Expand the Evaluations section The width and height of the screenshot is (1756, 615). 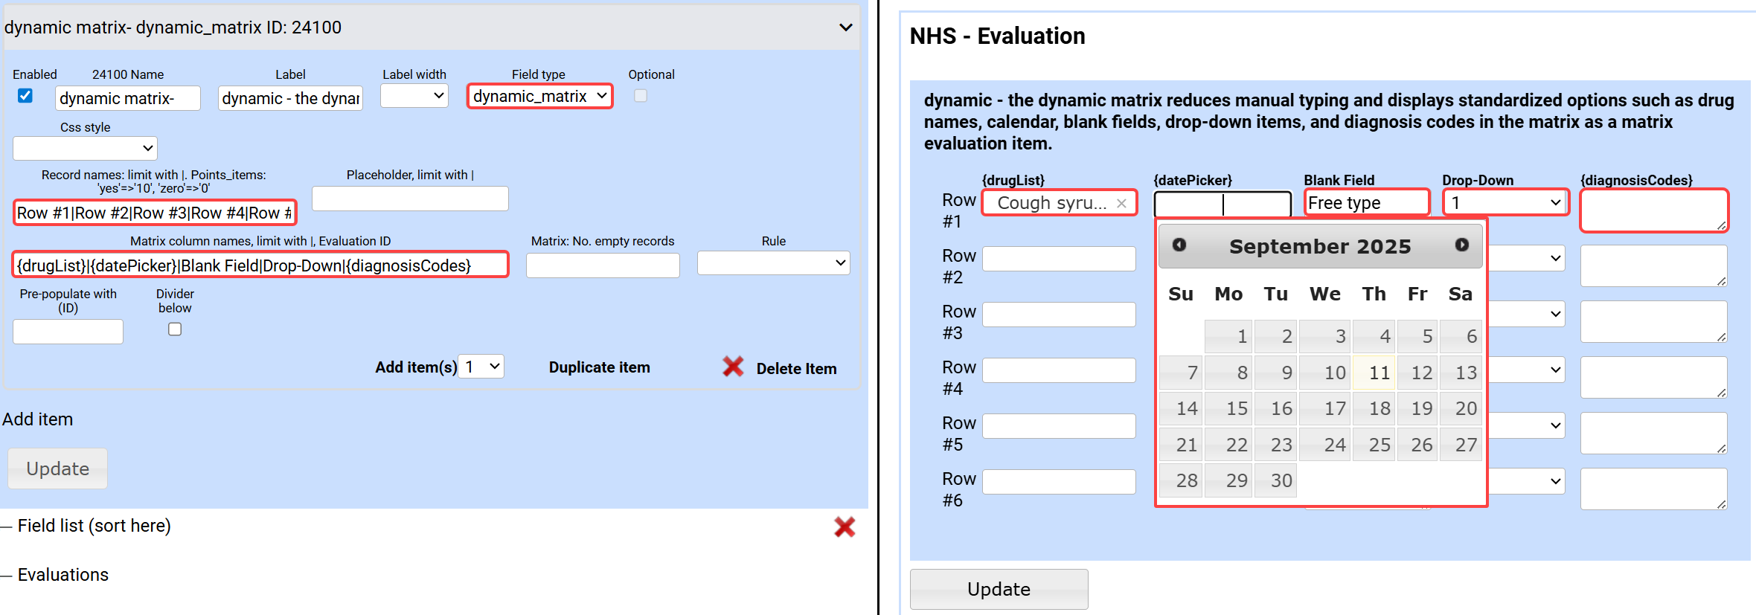pos(63,575)
